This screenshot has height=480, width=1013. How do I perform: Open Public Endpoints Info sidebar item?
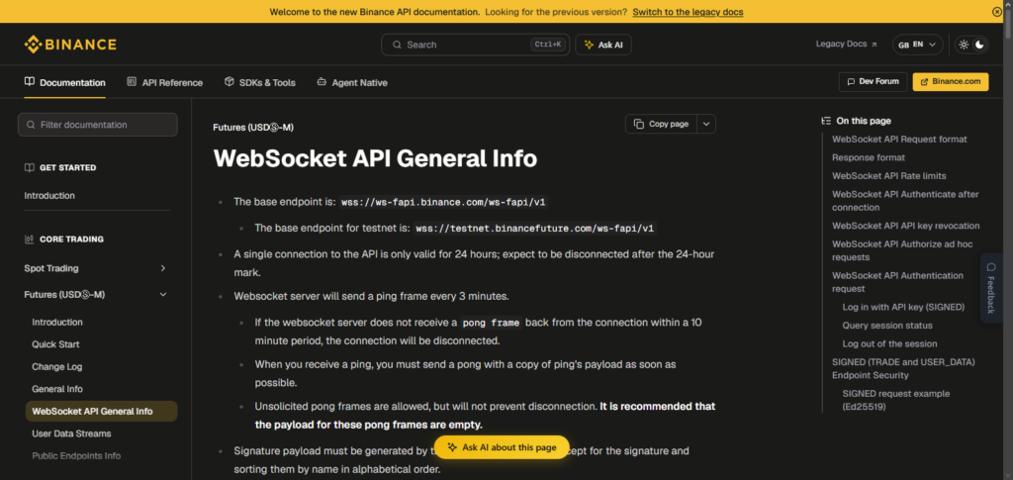coord(76,455)
